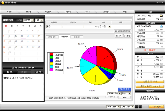The image size is (165, 111).
Task: Click the 분류항목 field containing 월급
Action: 54,27
